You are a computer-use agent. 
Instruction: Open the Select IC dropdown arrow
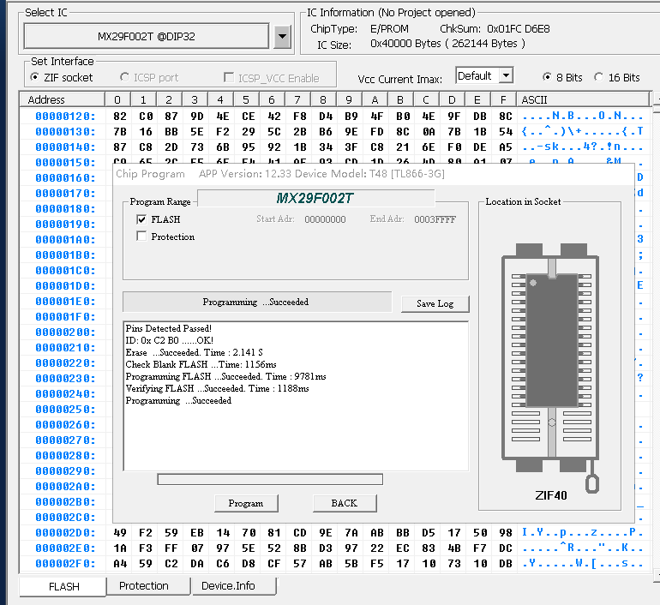pyautogui.click(x=283, y=37)
